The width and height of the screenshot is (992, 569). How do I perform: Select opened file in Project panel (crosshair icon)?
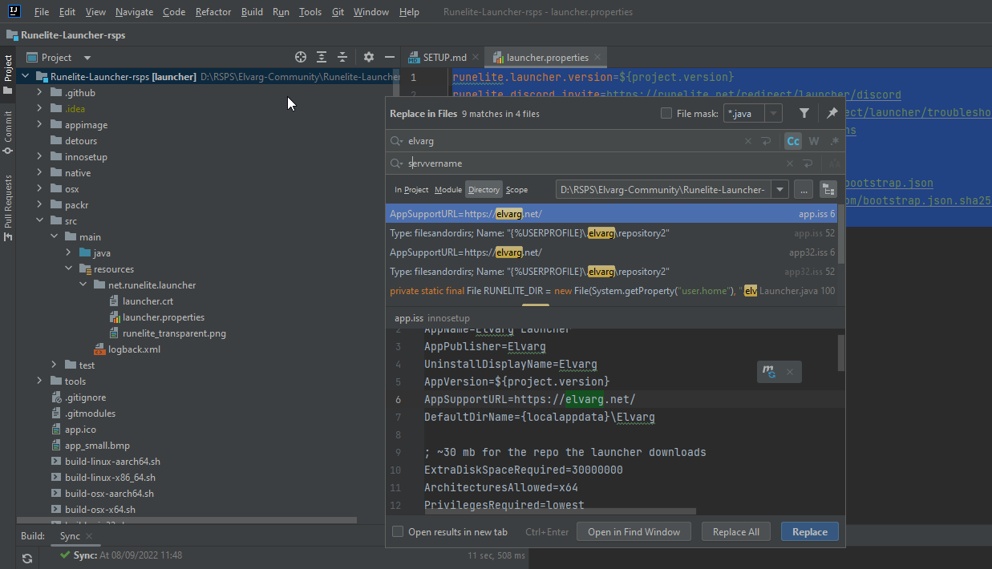301,57
